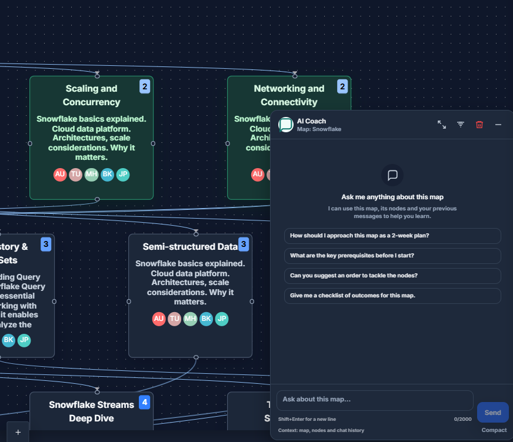Click the Map: Snowflake subtitle
The height and width of the screenshot is (442, 513).
[x=319, y=129]
